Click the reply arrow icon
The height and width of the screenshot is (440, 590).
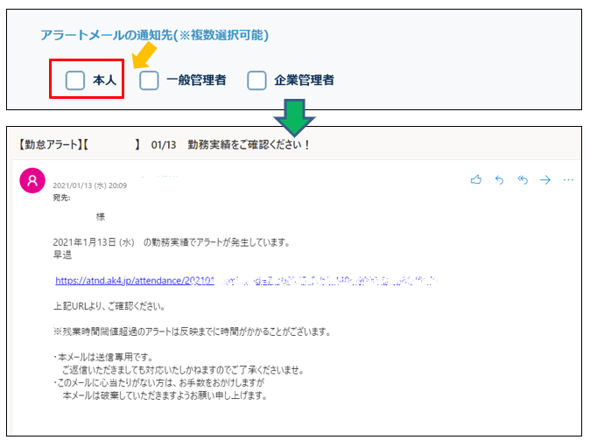[499, 180]
